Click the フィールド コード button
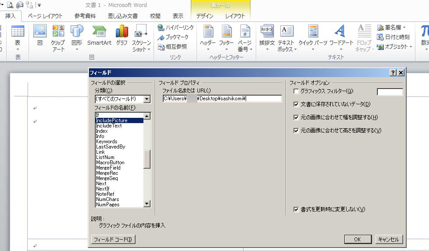429x251 pixels. (113, 239)
